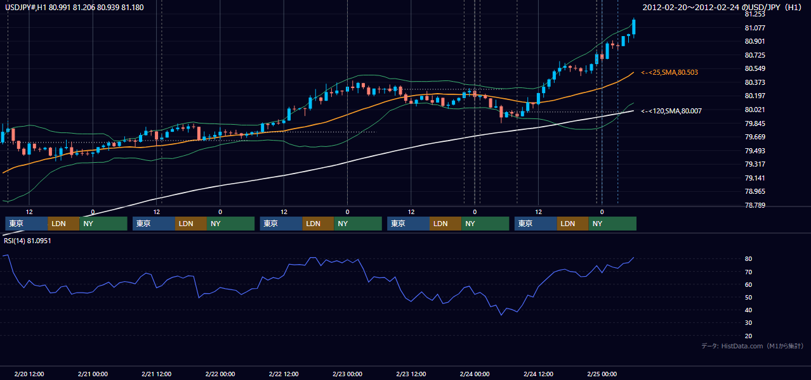Select the 2/20 12:00 date label
This screenshot has width=811, height=380.
point(29,374)
